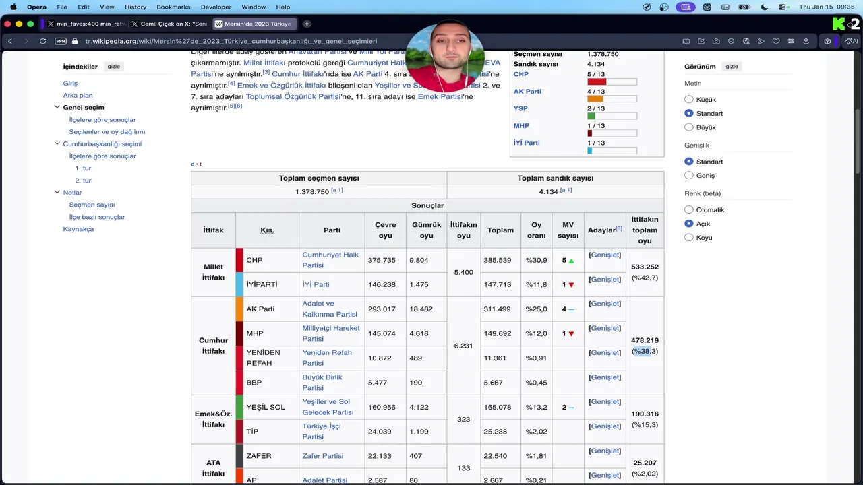The height and width of the screenshot is (485, 863).
Task: Collapse the Cumhurbaşkanlığı seçimi contents section
Action: coord(57,143)
